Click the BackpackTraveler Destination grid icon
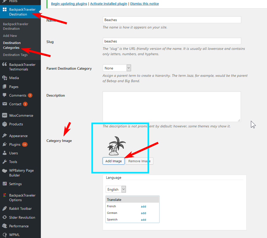This screenshot has width=267, height=238. tap(4, 10)
